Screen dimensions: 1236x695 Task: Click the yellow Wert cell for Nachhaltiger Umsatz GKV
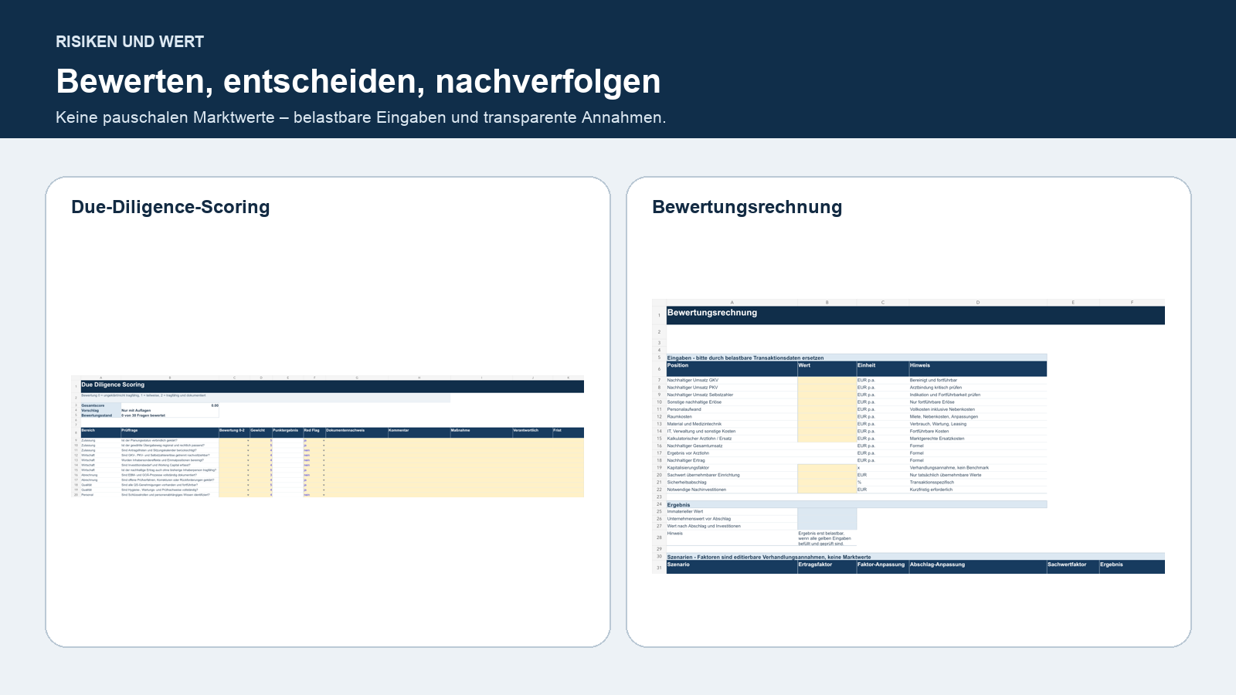tap(827, 380)
